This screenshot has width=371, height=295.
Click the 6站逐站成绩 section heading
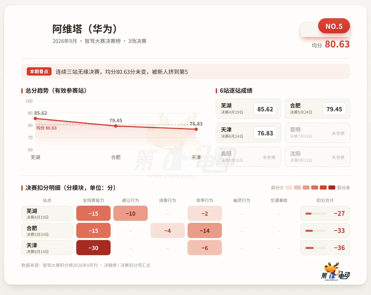point(236,91)
